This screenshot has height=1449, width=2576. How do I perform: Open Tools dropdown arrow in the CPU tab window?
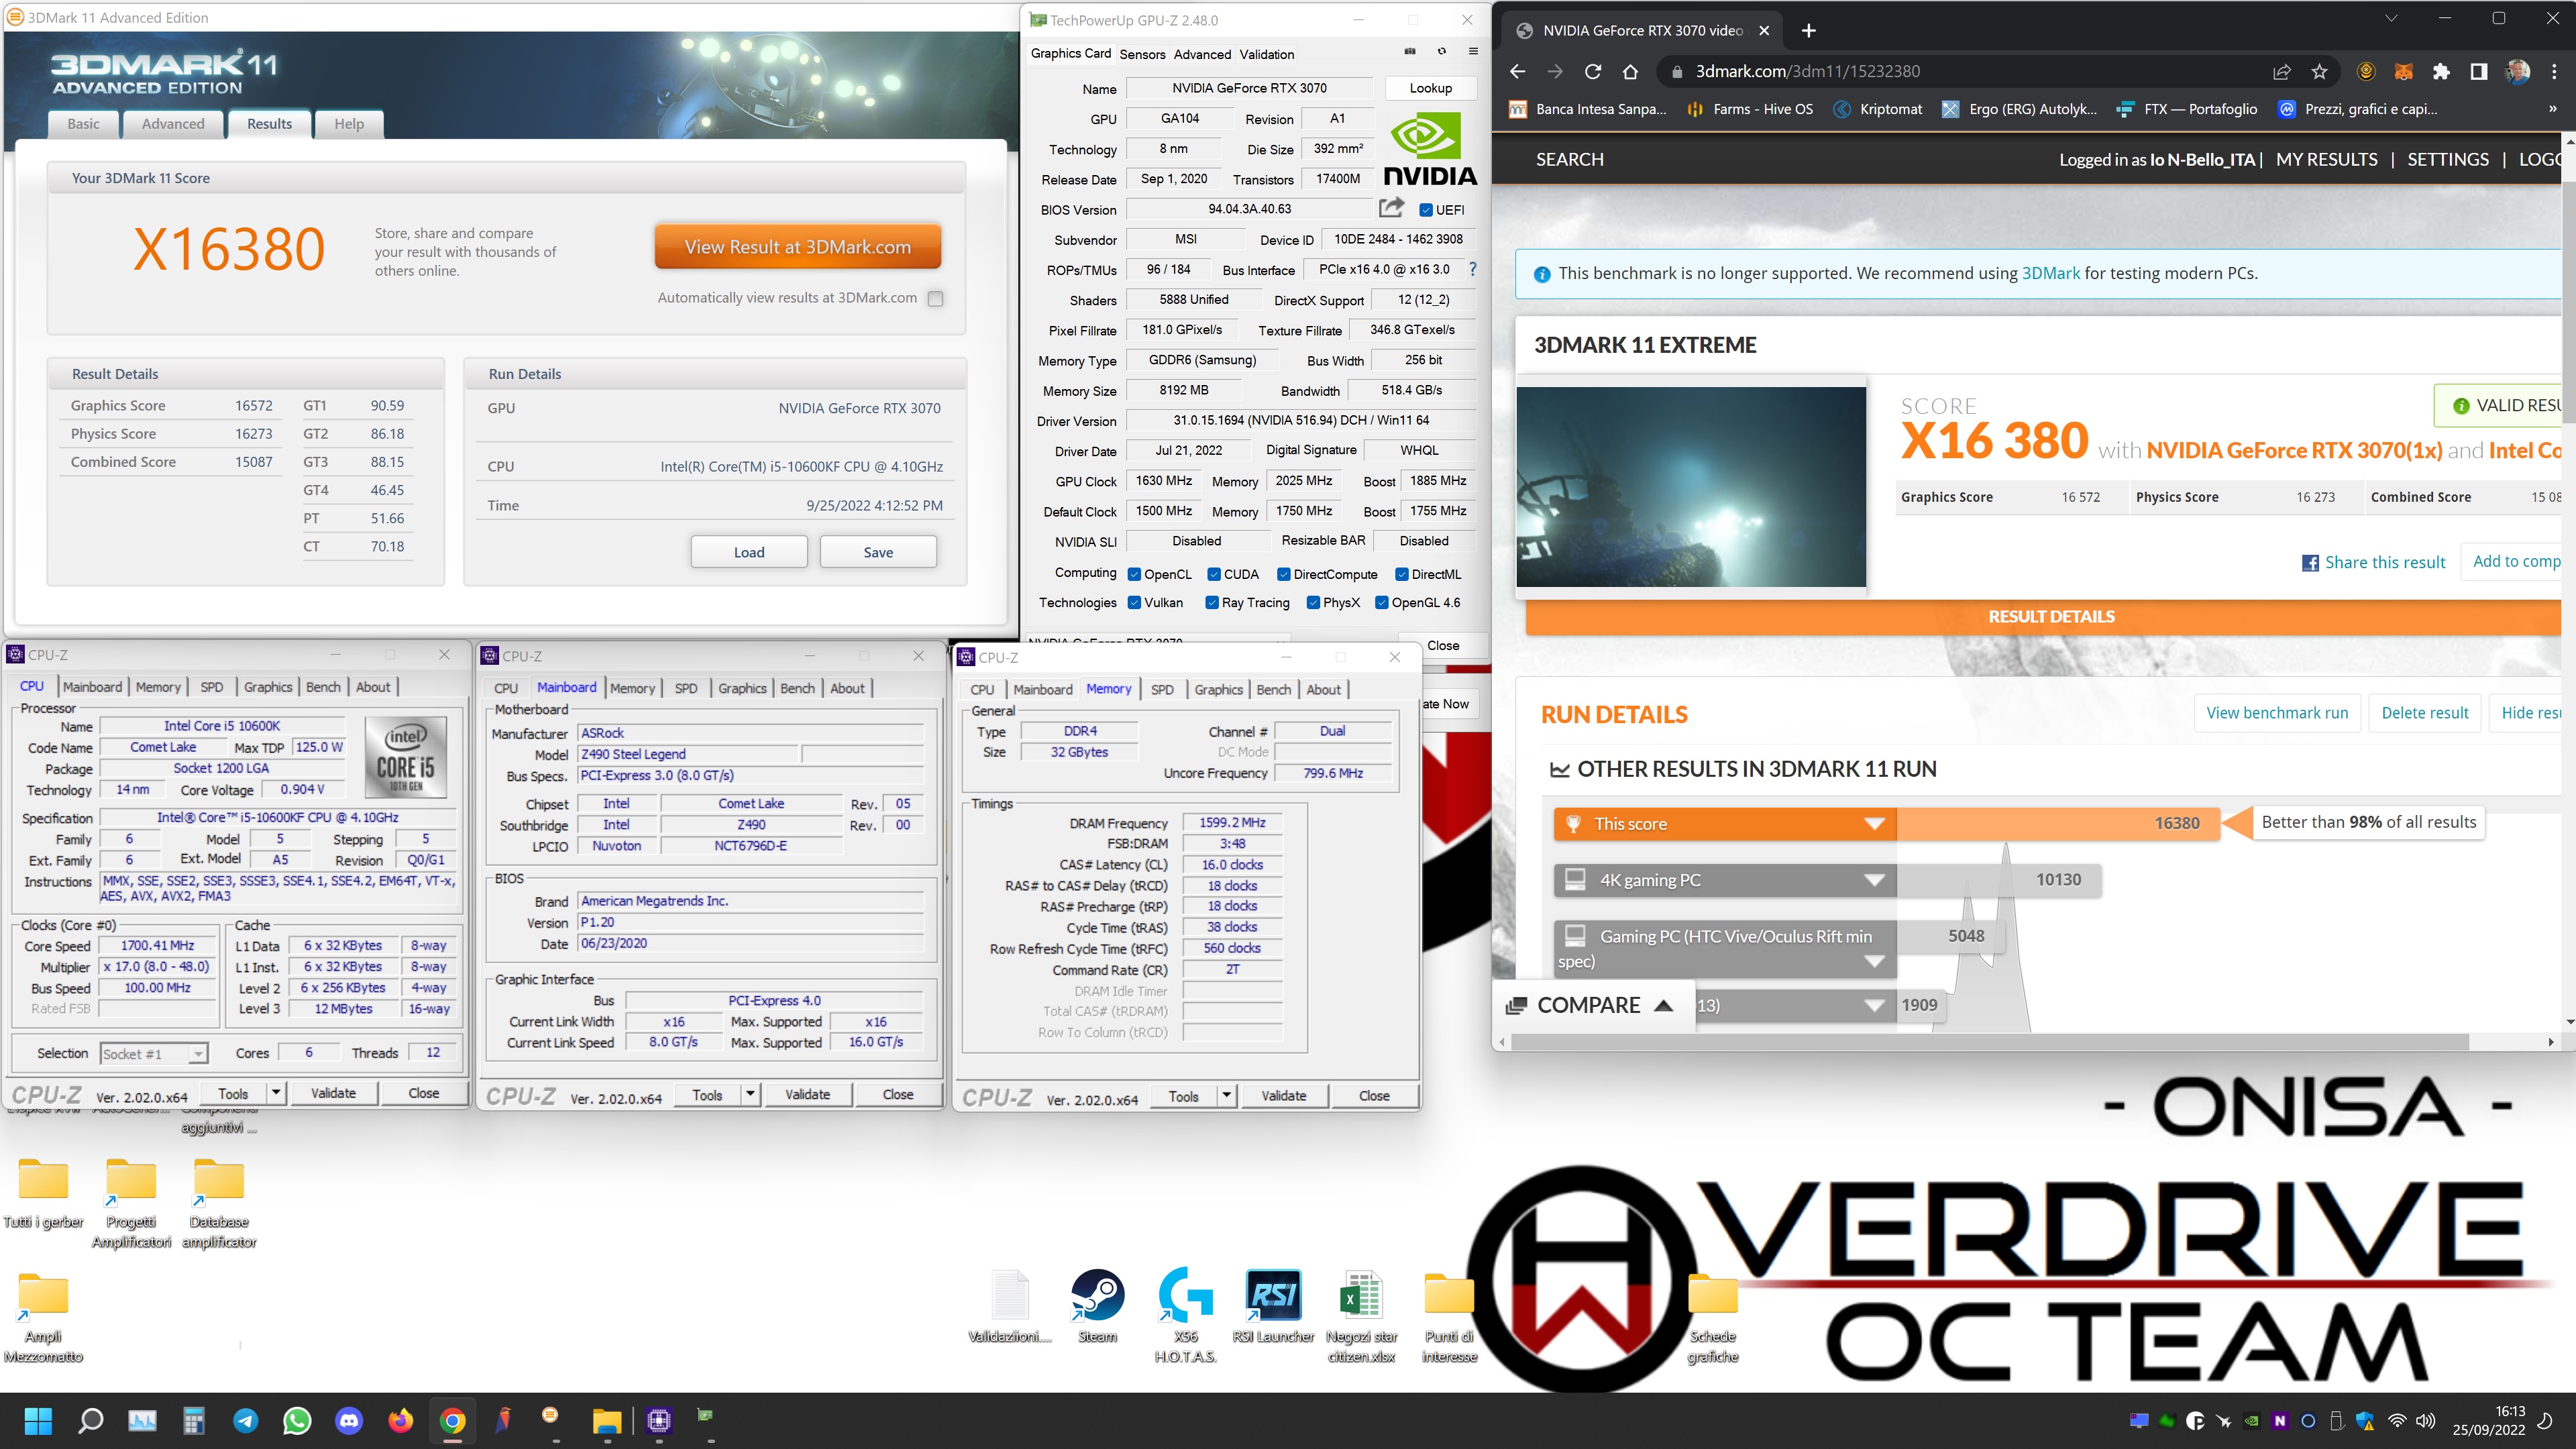(276, 1093)
